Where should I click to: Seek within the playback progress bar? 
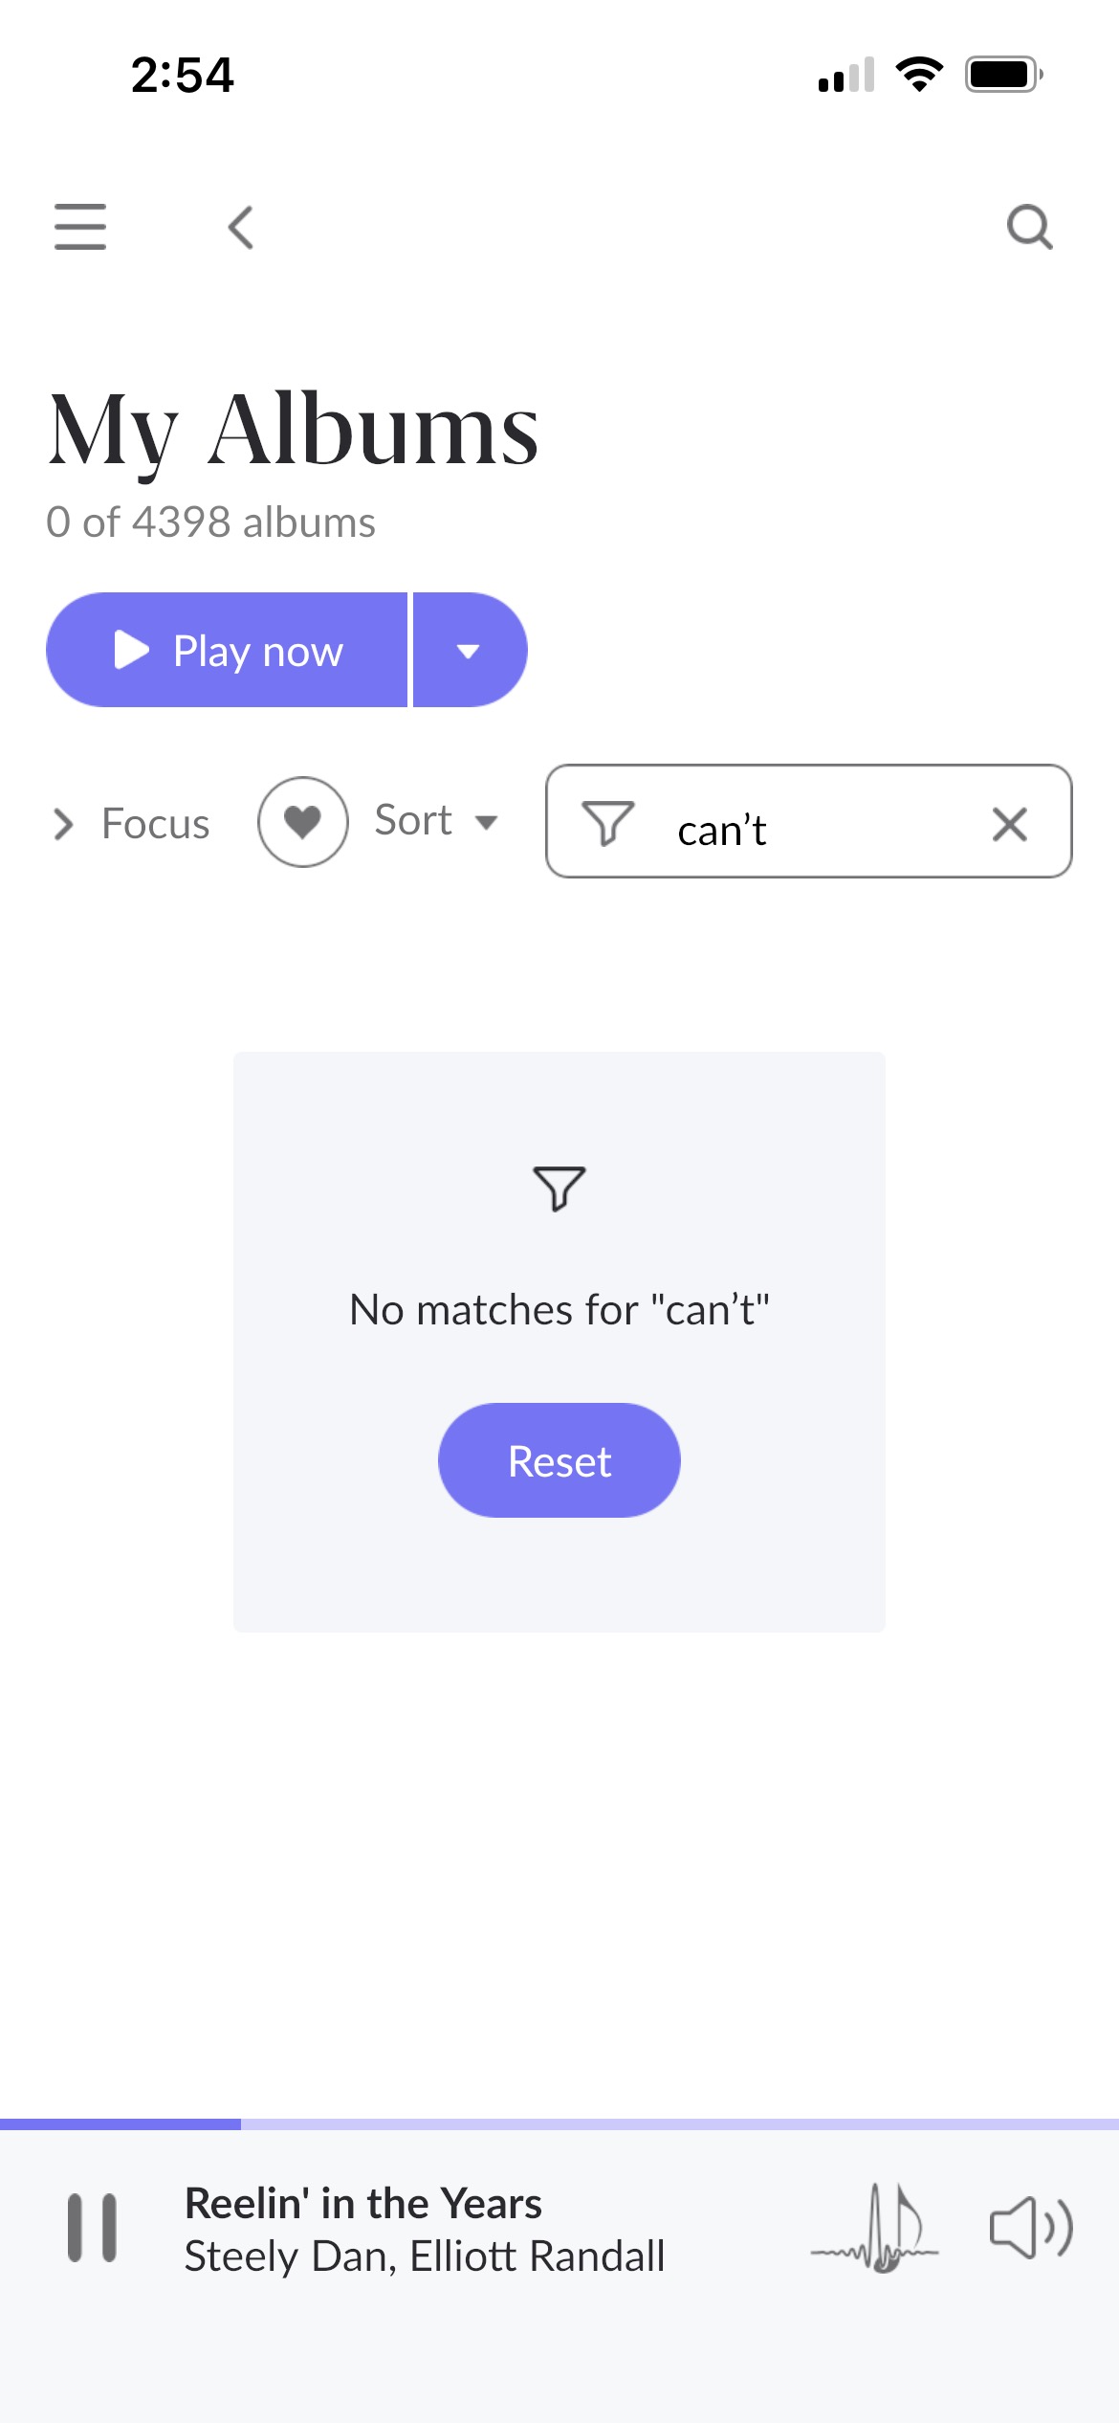tap(559, 2124)
